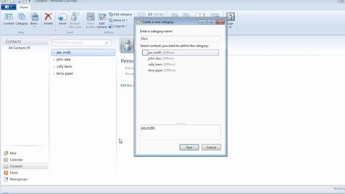
Task: Close the Create a new category dialog
Action: [220, 22]
